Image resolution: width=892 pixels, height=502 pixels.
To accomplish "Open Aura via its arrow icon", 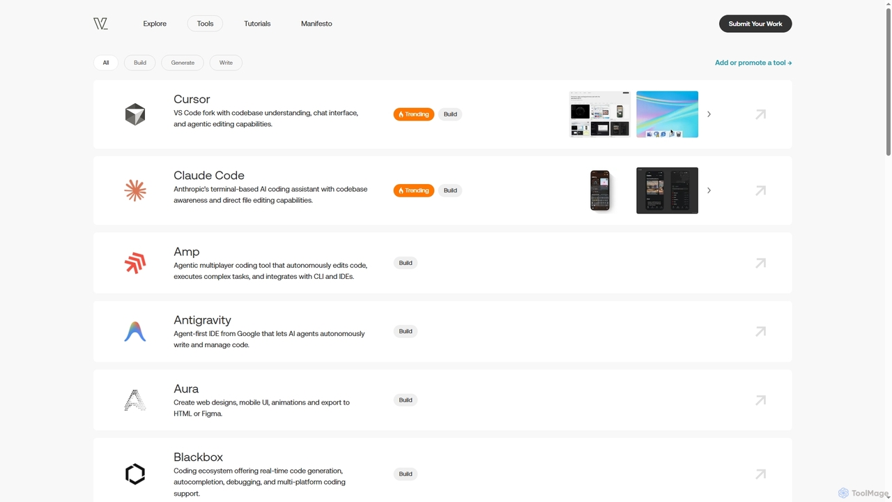I will [760, 400].
